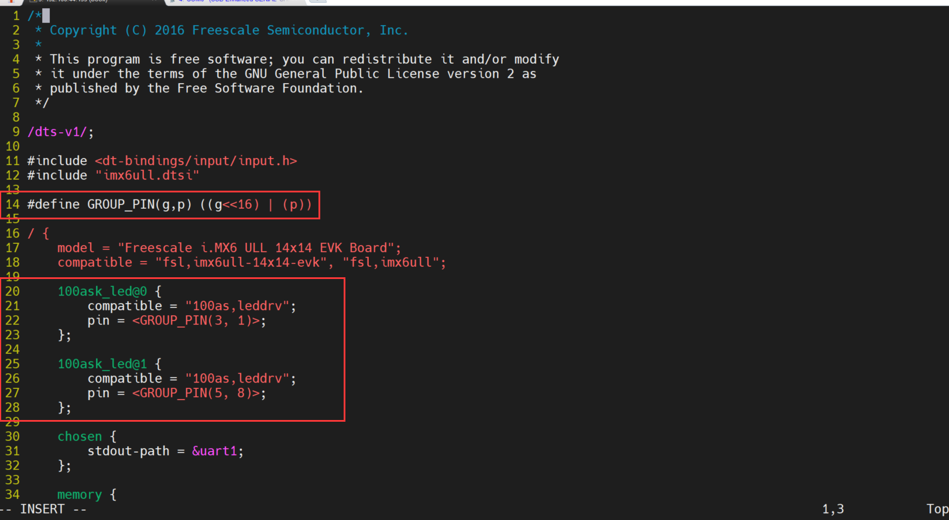Click line number 14 in the gutter
This screenshot has width=949, height=520.
(x=12, y=205)
